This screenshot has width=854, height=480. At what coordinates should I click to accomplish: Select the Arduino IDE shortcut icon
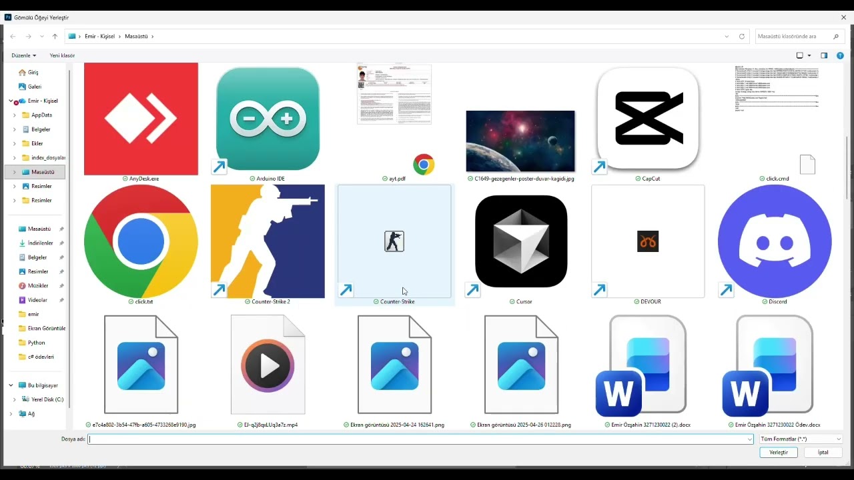point(268,119)
